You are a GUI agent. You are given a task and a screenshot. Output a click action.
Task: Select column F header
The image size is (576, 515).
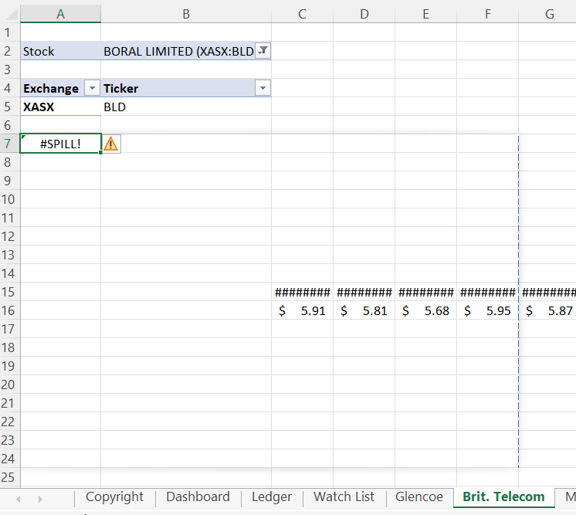[x=487, y=14]
